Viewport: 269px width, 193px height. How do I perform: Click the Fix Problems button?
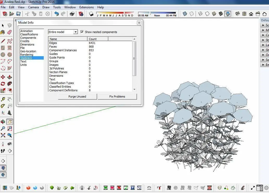pyautogui.click(x=117, y=96)
